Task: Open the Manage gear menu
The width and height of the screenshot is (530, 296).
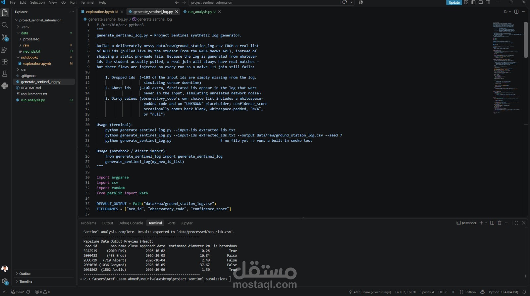Action: point(5,281)
